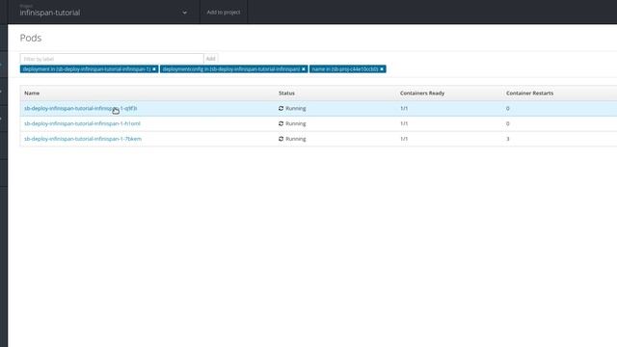Screen dimensions: 617x347
Task: Click the Container Restarts column header
Action: point(529,93)
